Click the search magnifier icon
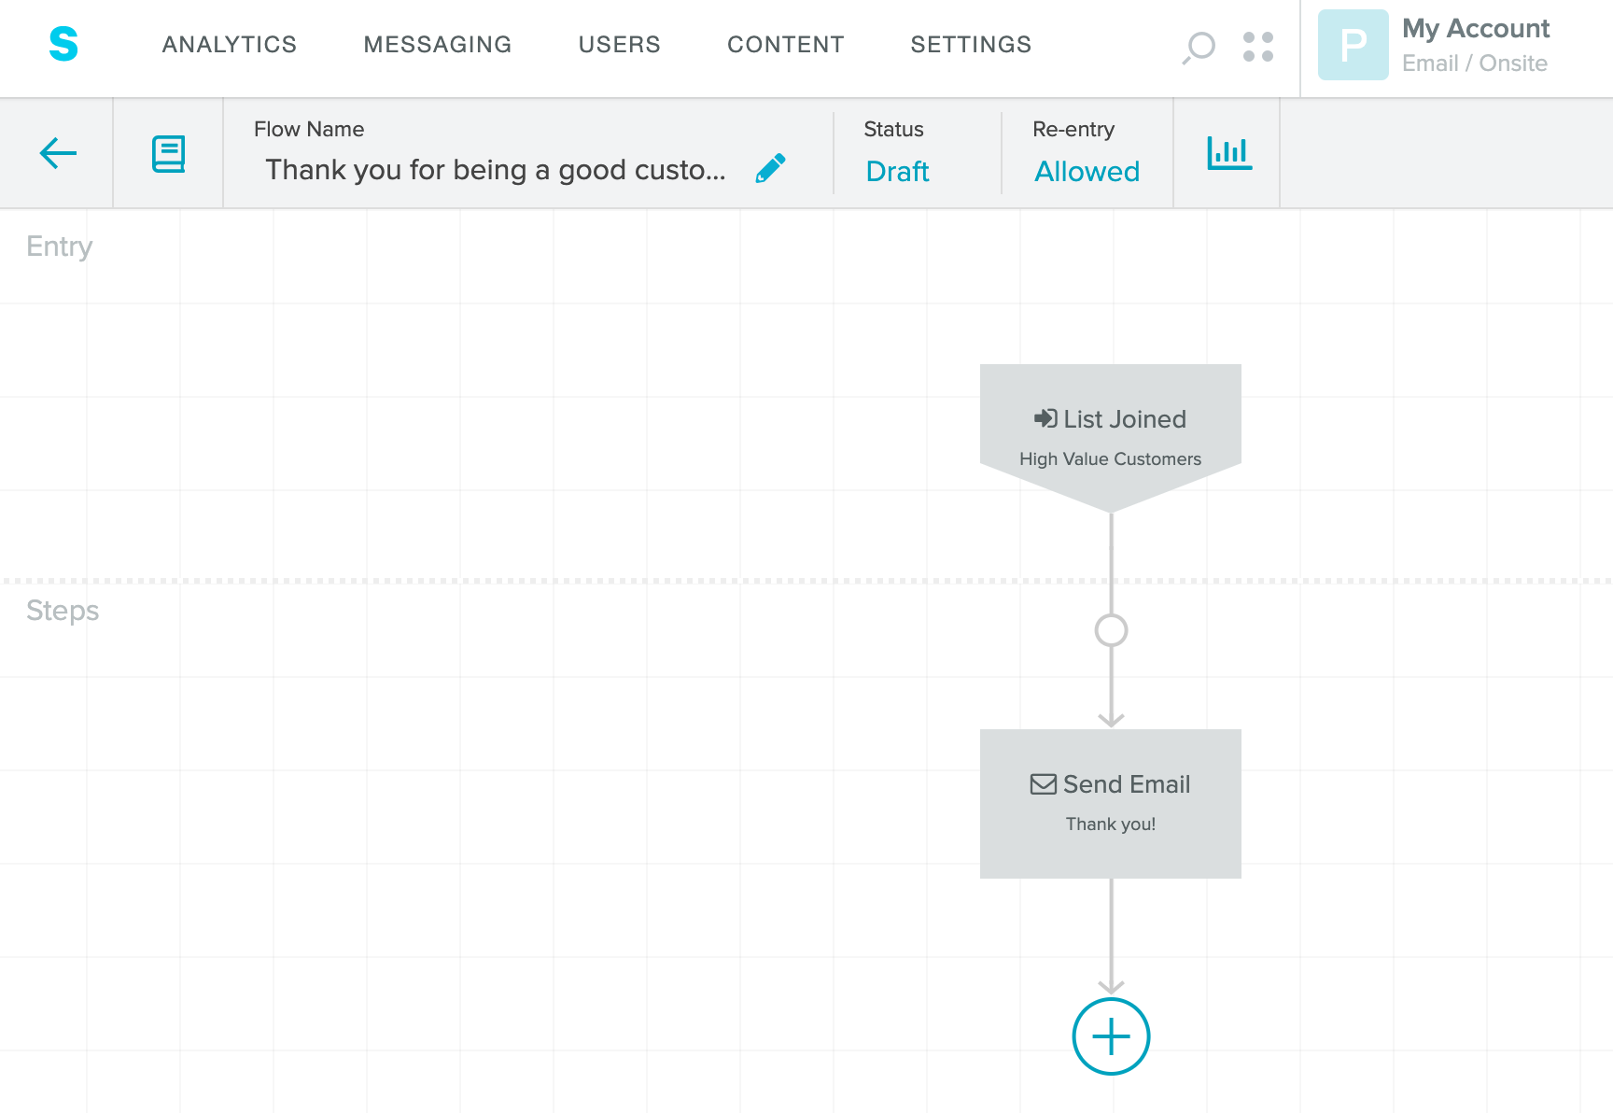Image resolution: width=1613 pixels, height=1113 pixels. click(1199, 47)
